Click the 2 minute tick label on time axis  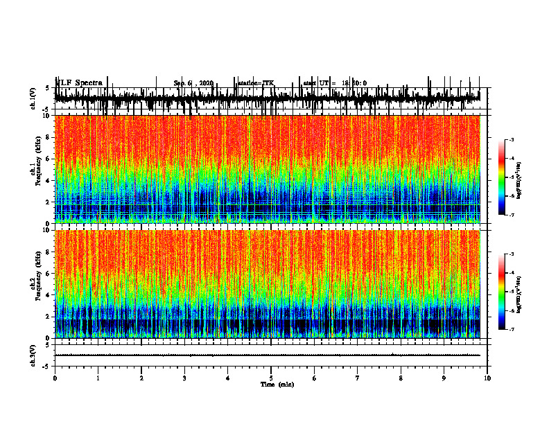(x=141, y=378)
